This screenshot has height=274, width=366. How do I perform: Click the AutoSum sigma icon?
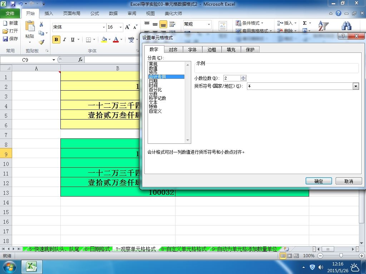click(x=305, y=23)
